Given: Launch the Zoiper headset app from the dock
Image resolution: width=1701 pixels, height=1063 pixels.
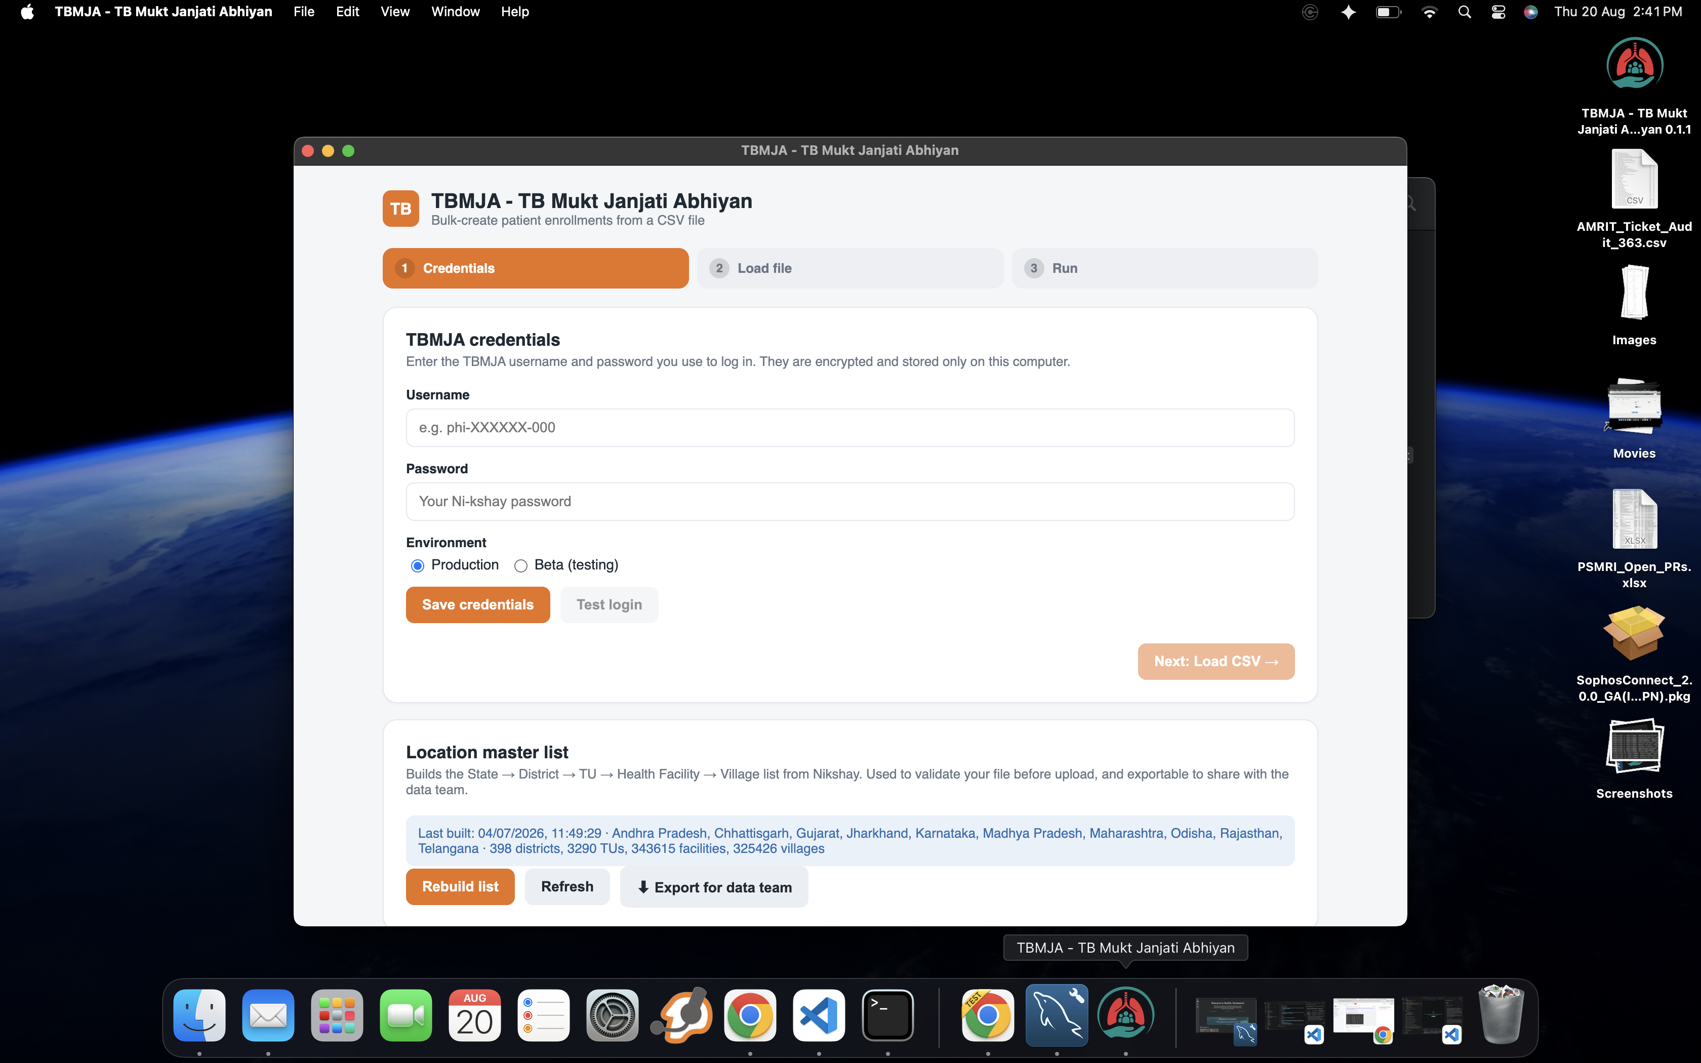Looking at the screenshot, I should tap(682, 1015).
